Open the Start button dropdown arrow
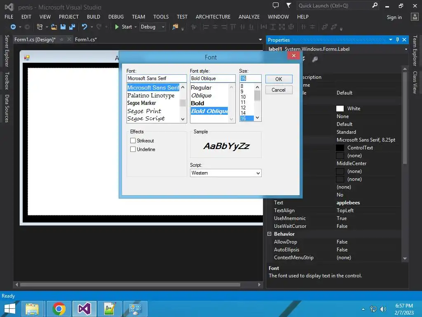This screenshot has width=422, height=317. click(135, 27)
